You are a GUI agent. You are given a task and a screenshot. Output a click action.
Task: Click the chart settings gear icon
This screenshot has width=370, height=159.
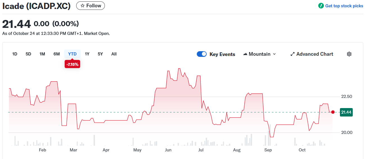pos(349,54)
